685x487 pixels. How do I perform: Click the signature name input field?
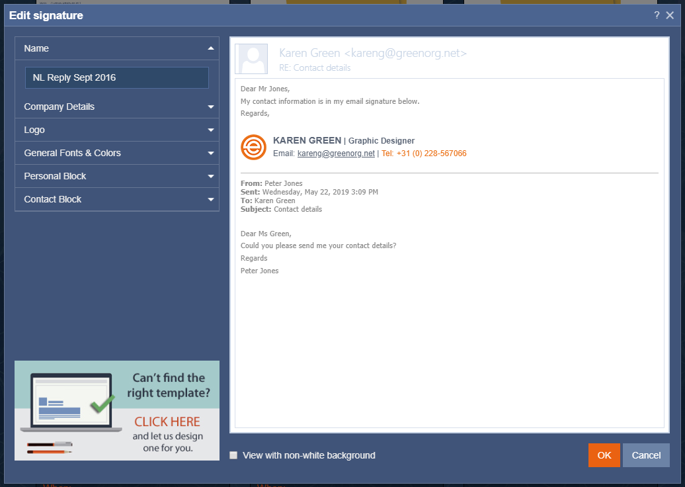tap(117, 77)
